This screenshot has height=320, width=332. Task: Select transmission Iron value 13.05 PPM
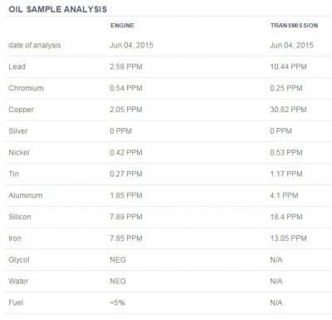coord(288,239)
